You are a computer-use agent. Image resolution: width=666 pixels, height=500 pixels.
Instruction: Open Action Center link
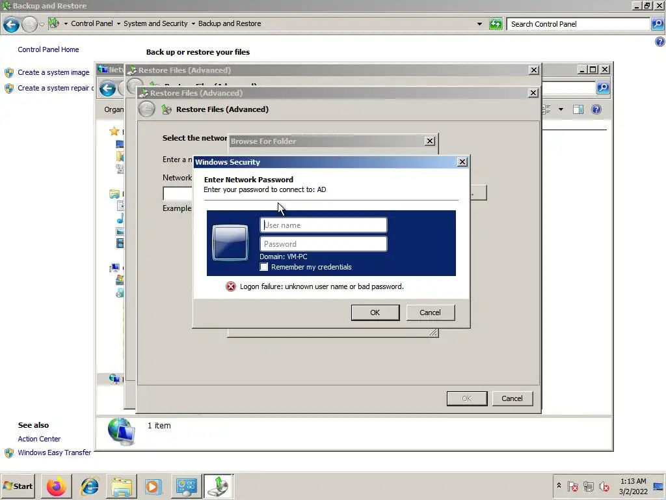click(x=39, y=439)
